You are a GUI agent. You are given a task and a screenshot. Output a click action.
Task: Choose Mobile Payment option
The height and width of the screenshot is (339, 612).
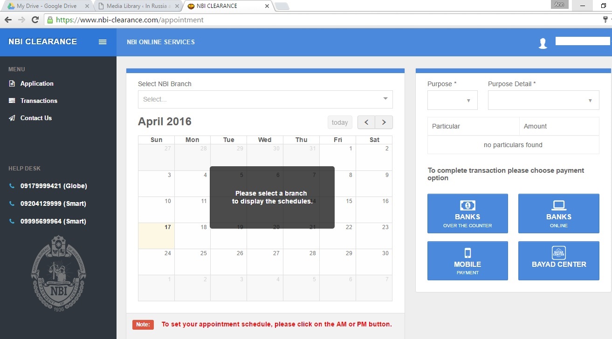(468, 261)
